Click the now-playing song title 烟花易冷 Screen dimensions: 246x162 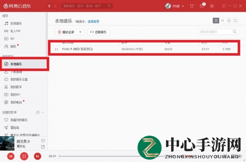click(23, 141)
